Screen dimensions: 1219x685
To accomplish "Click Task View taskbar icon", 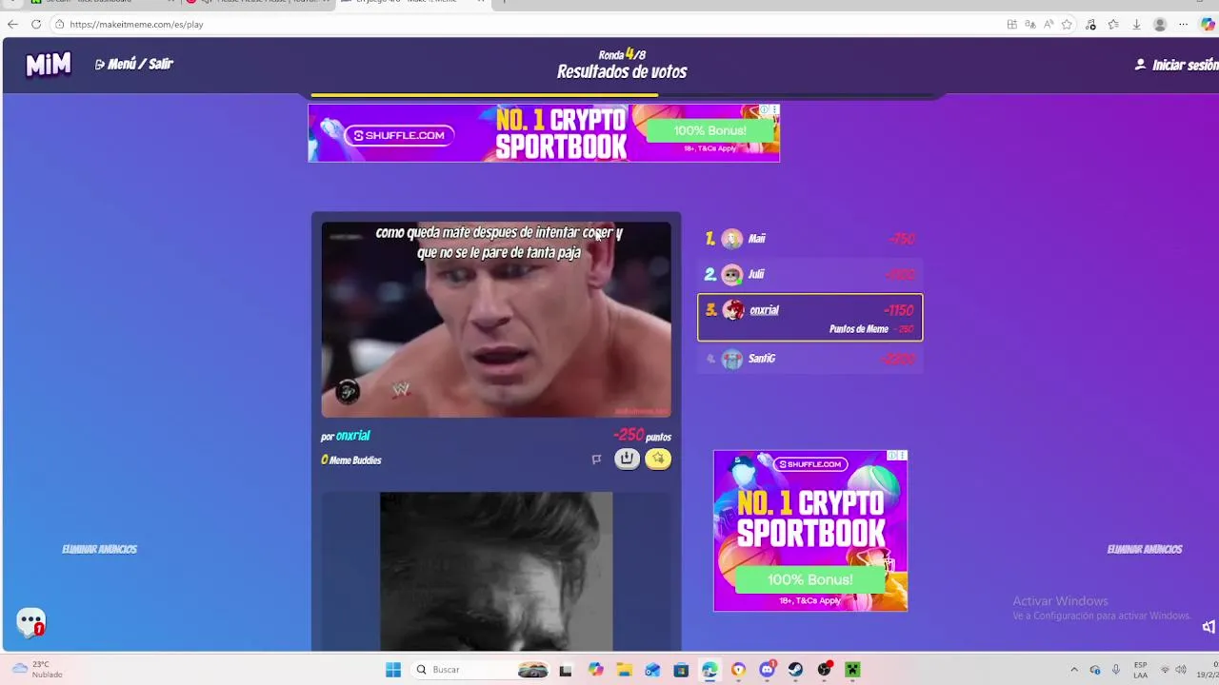I will [x=566, y=670].
